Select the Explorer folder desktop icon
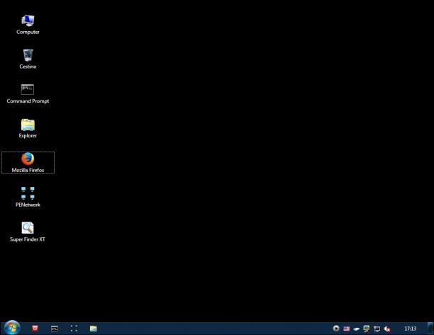The image size is (434, 335). click(x=28, y=128)
